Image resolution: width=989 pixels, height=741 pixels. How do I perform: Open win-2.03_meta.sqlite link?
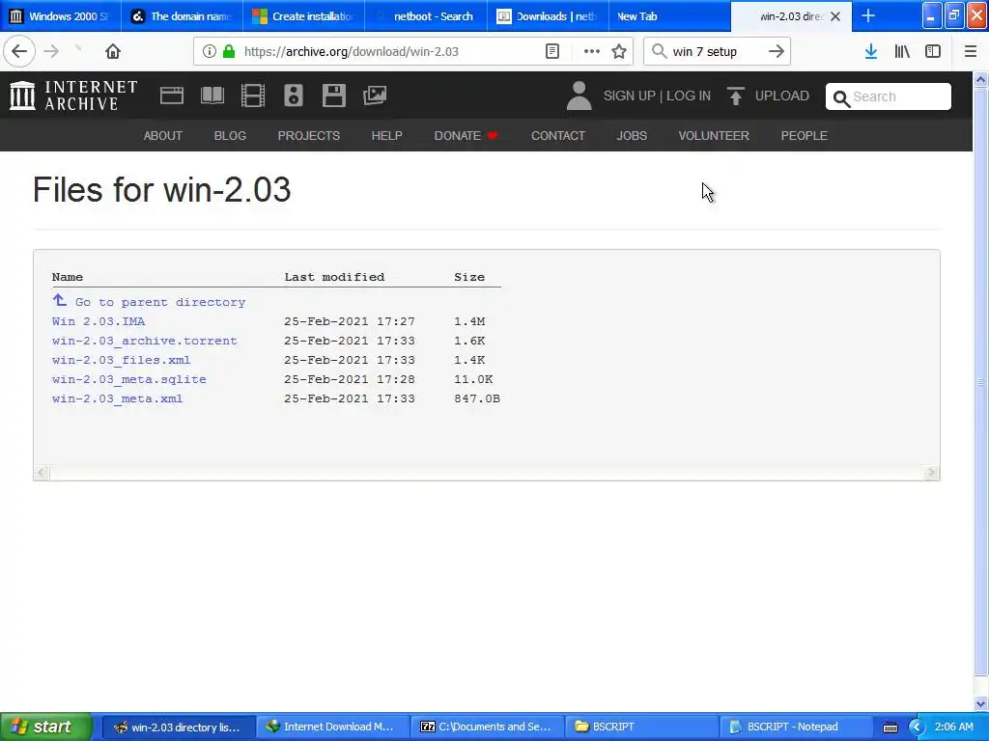[x=129, y=379]
